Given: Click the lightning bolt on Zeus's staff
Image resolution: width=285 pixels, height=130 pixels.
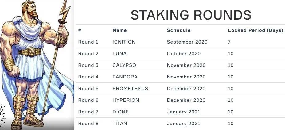Looking at the screenshot, I should click(64, 10).
